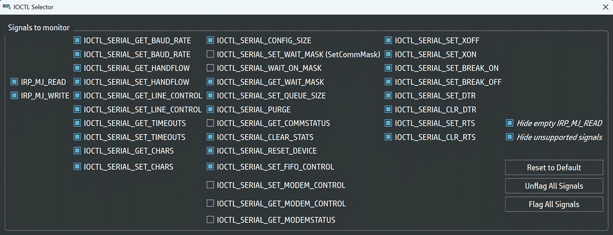Uncheck IOCTL_SERIAL_SET_FIFO_CONTROL
The image size is (613, 235).
click(x=210, y=167)
